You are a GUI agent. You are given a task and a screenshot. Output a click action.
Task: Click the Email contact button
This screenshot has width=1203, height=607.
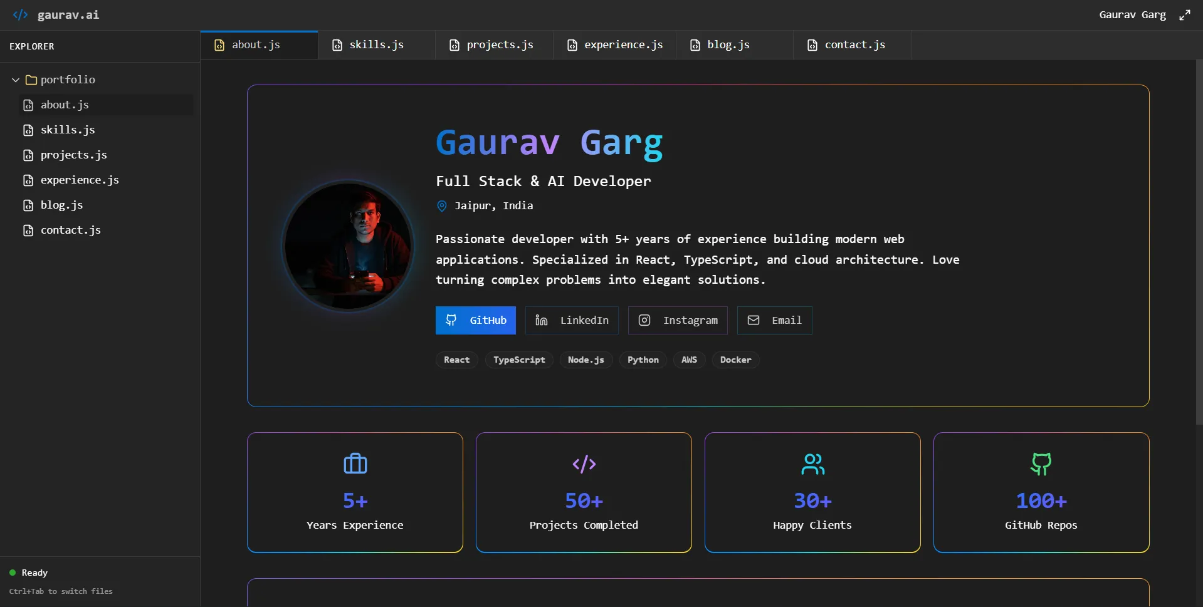[774, 320]
